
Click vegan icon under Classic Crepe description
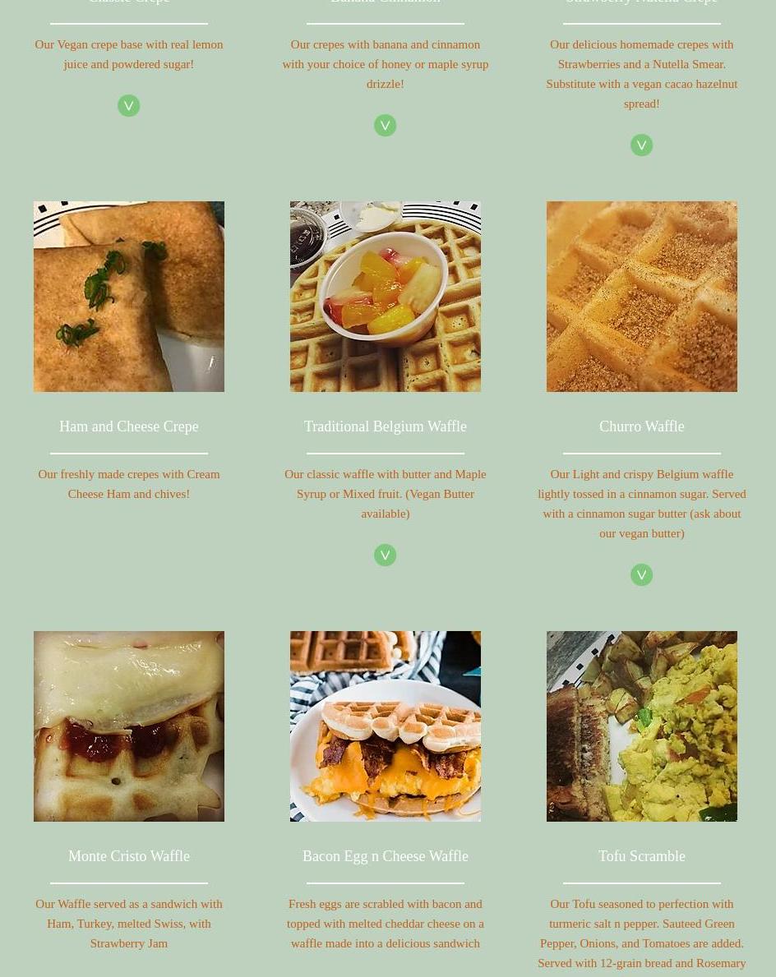128,106
